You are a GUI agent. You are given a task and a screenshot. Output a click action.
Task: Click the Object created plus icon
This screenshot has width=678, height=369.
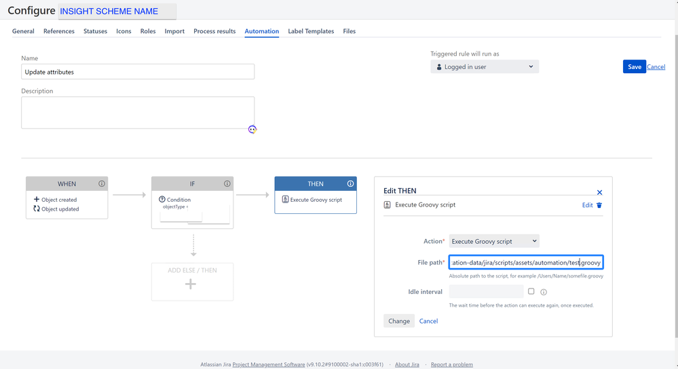pos(37,199)
